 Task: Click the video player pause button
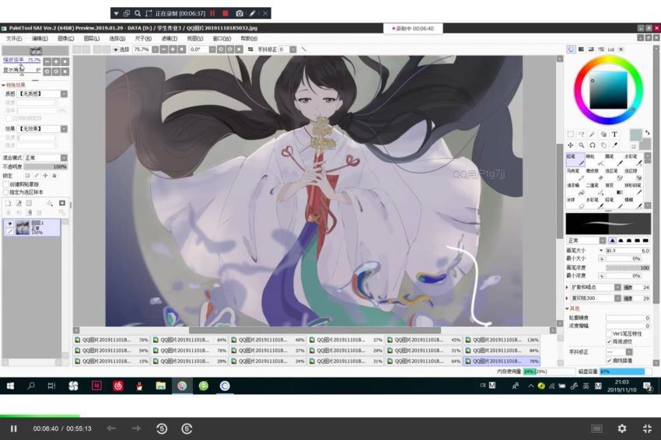point(13,428)
